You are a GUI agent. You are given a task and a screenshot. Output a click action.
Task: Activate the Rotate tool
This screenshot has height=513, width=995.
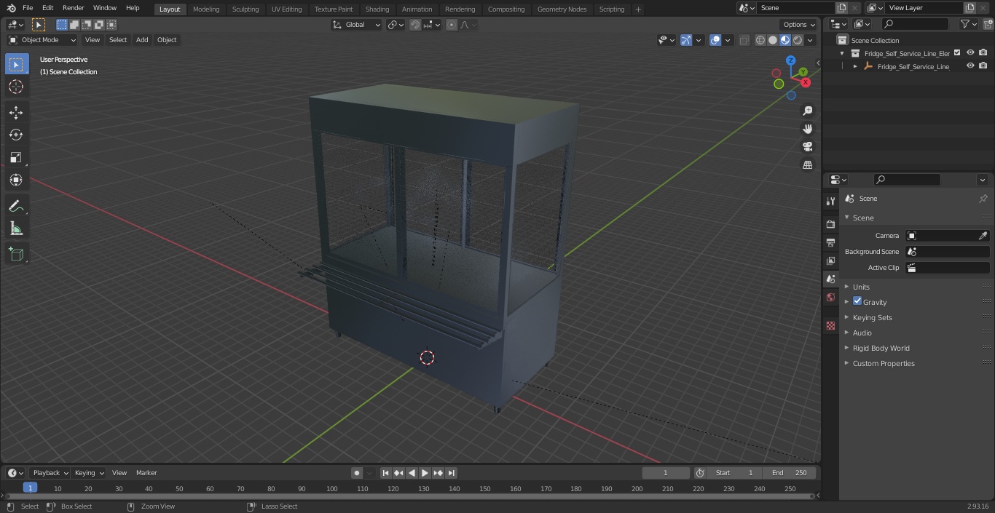pos(16,135)
